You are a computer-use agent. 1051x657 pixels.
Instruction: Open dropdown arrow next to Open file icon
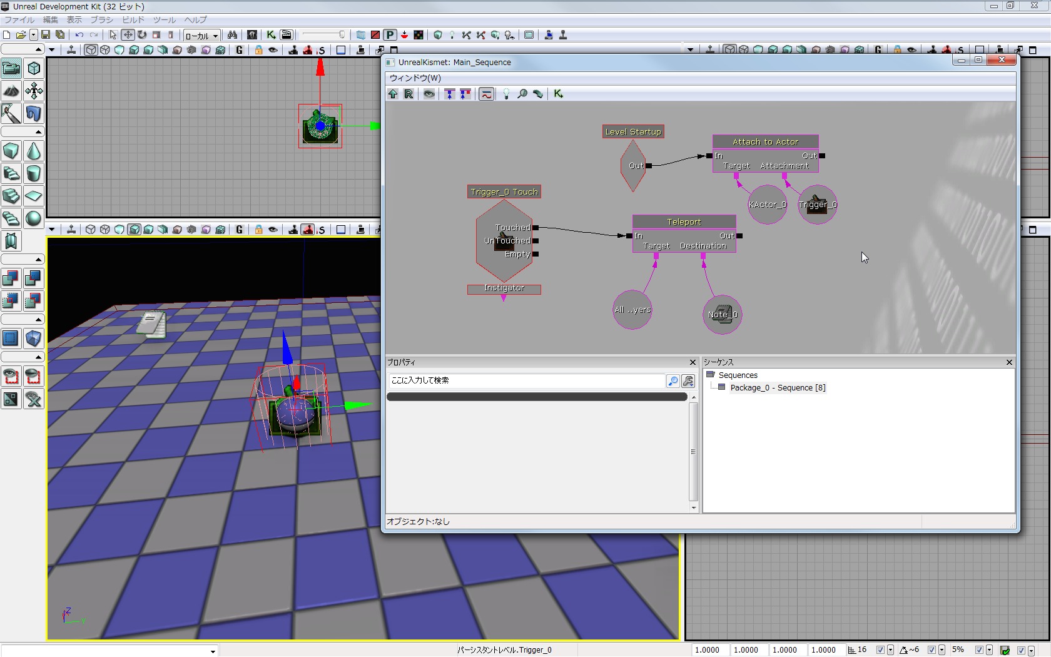(x=33, y=35)
